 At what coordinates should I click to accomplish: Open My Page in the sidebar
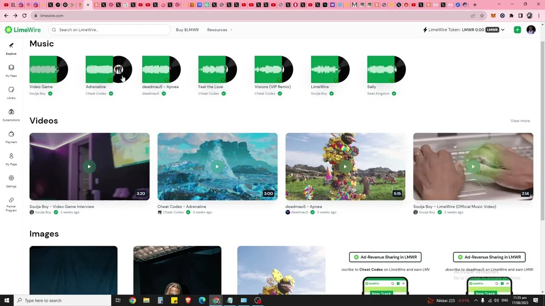click(x=11, y=159)
